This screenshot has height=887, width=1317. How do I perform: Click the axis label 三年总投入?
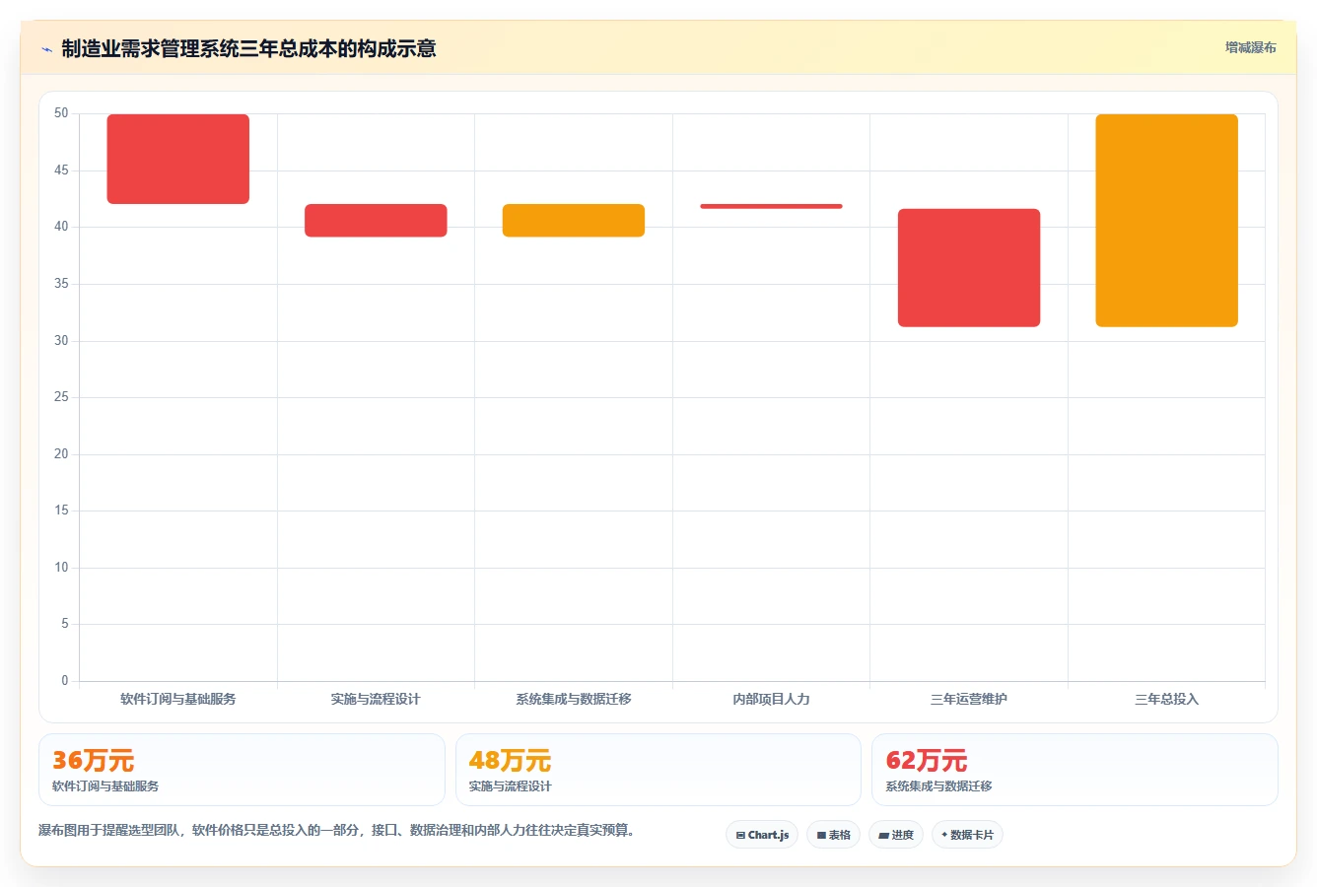[x=1167, y=699]
